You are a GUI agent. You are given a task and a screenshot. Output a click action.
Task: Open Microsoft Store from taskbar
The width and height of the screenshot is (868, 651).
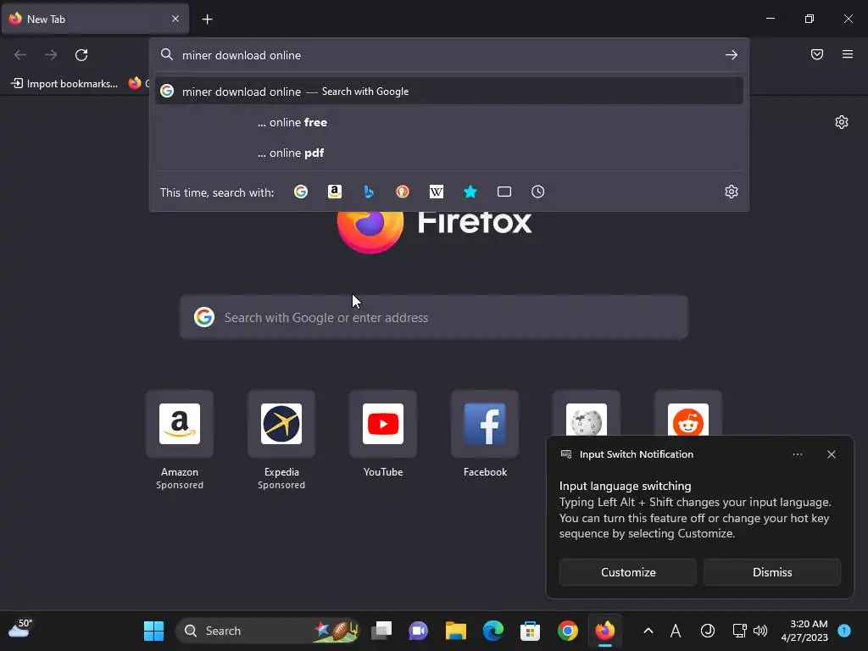pyautogui.click(x=530, y=631)
